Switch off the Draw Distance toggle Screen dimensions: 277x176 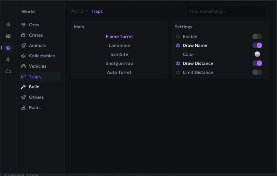[257, 63]
